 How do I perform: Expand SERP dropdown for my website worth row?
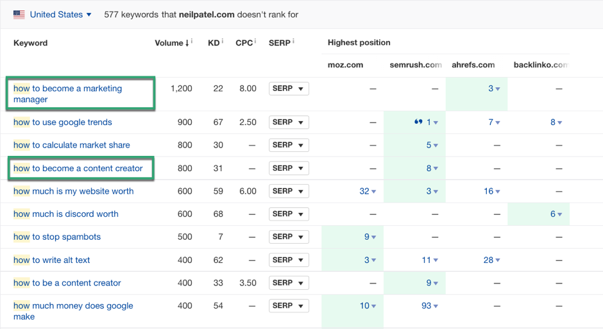click(x=289, y=191)
